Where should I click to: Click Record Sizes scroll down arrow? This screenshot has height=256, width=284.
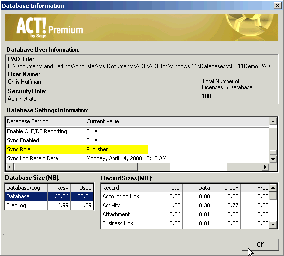tap(273, 224)
